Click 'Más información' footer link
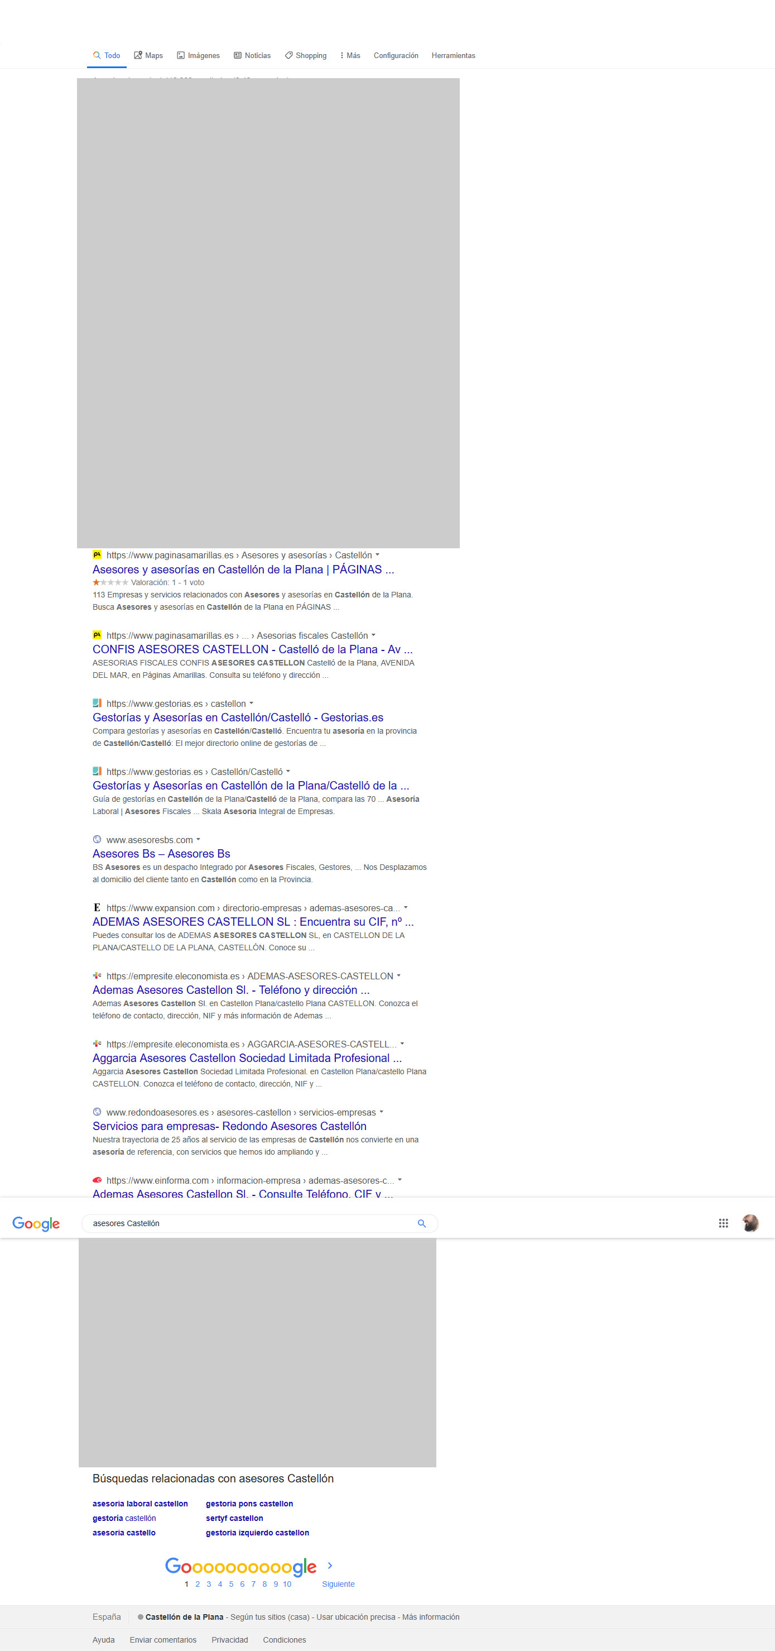Screen dimensions: 775x1651 [430, 1617]
